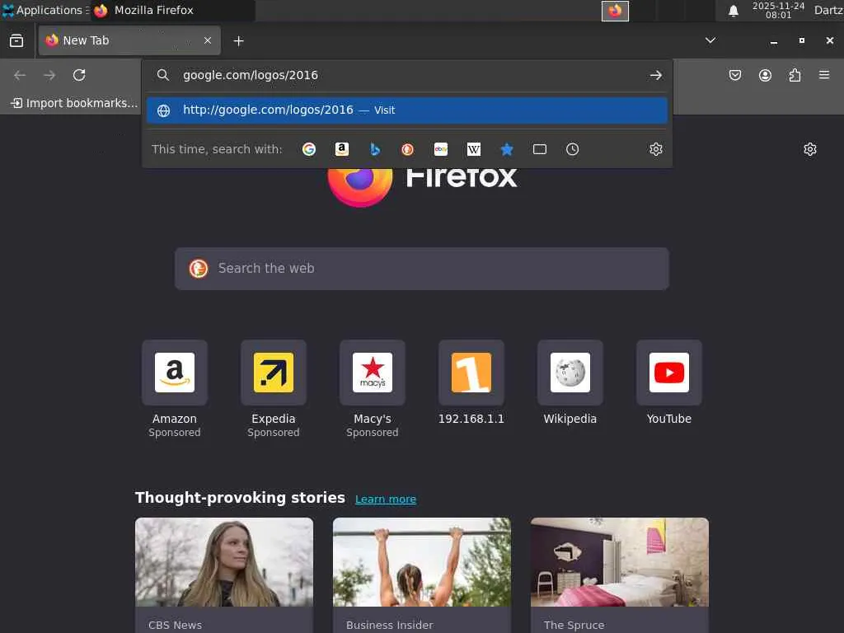Open search settings gear in urlbar dropdown
The height and width of the screenshot is (633, 844).
(x=655, y=149)
